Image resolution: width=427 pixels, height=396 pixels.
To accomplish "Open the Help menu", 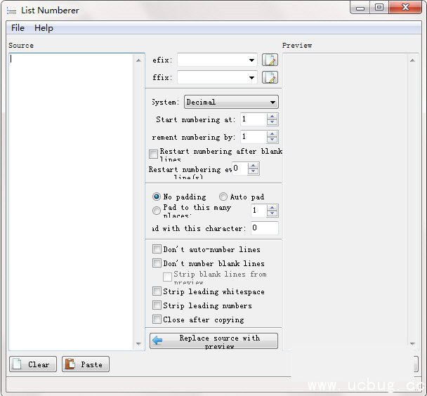I will (x=44, y=28).
